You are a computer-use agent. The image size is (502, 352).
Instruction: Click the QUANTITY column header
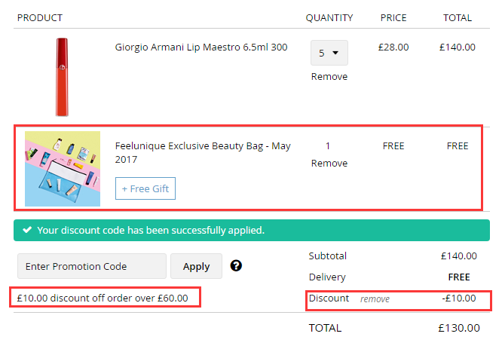click(x=329, y=17)
